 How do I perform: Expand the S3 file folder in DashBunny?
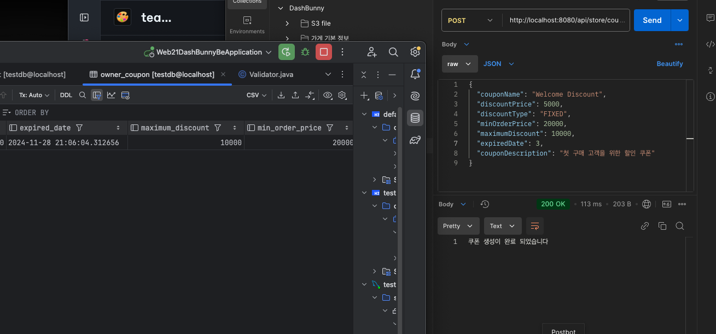287,23
